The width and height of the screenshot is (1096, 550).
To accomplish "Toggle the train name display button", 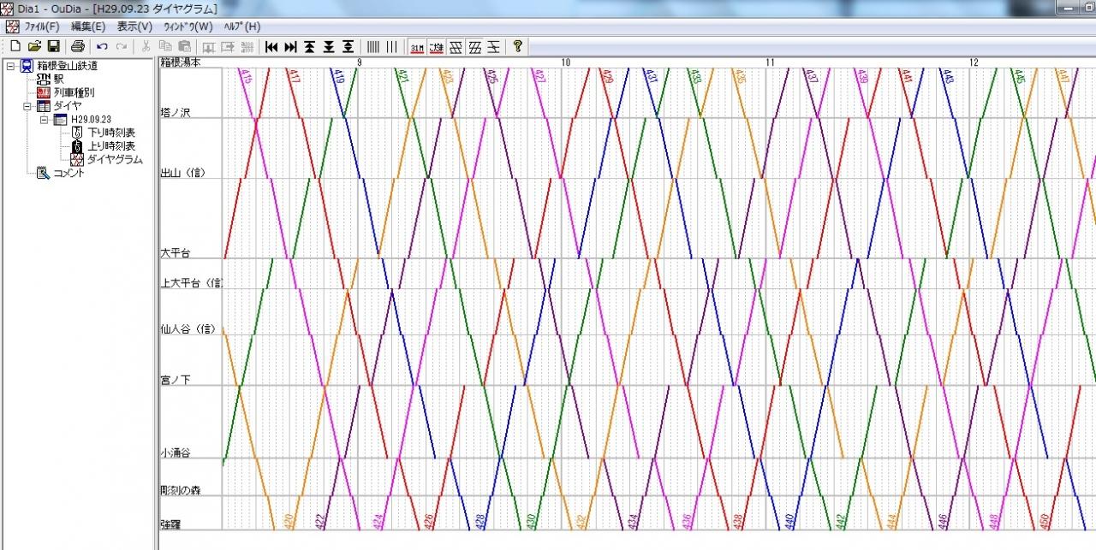I will [436, 46].
